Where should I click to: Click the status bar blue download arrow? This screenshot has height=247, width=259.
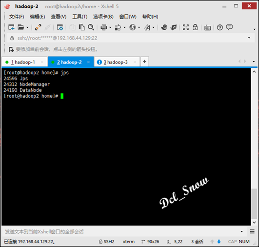pos(219,242)
